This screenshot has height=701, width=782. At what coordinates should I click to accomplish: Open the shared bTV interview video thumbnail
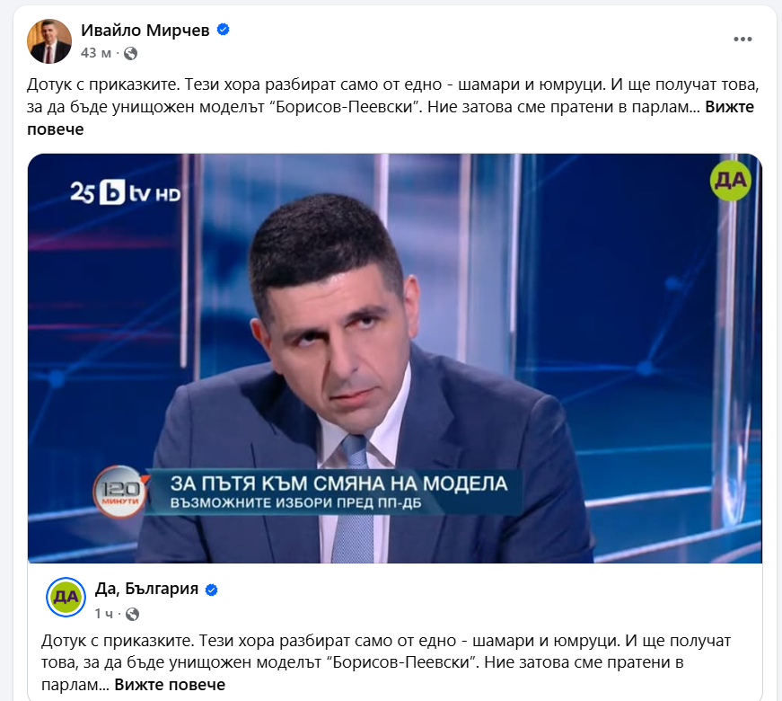point(394,358)
